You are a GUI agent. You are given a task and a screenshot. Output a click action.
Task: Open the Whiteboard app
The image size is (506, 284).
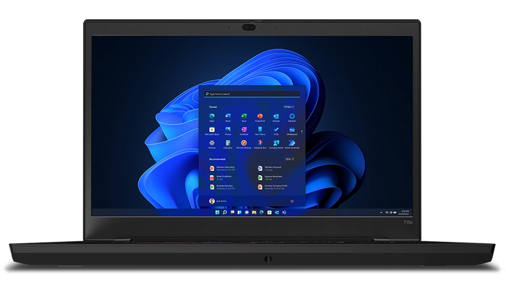[292, 130]
